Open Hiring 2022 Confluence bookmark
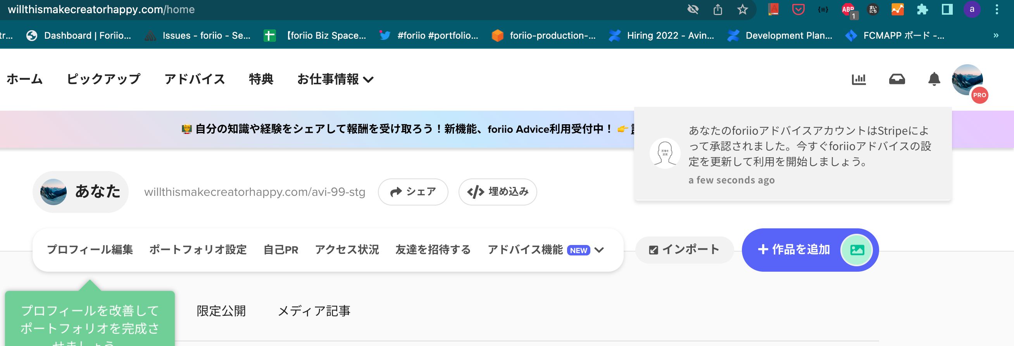The width and height of the screenshot is (1014, 346). [661, 35]
